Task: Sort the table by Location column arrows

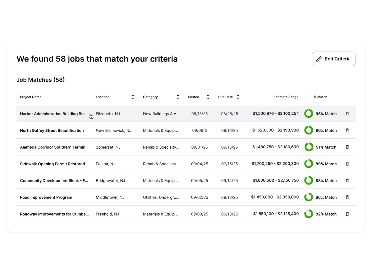Action: coord(133,97)
